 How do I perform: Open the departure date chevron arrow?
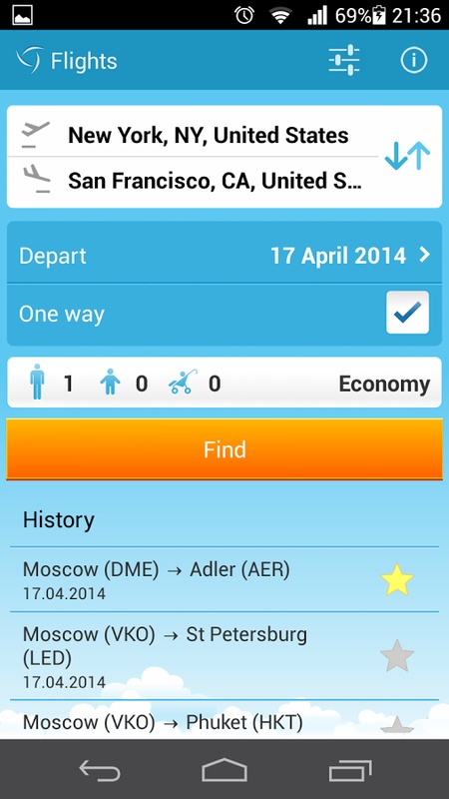pos(424,256)
